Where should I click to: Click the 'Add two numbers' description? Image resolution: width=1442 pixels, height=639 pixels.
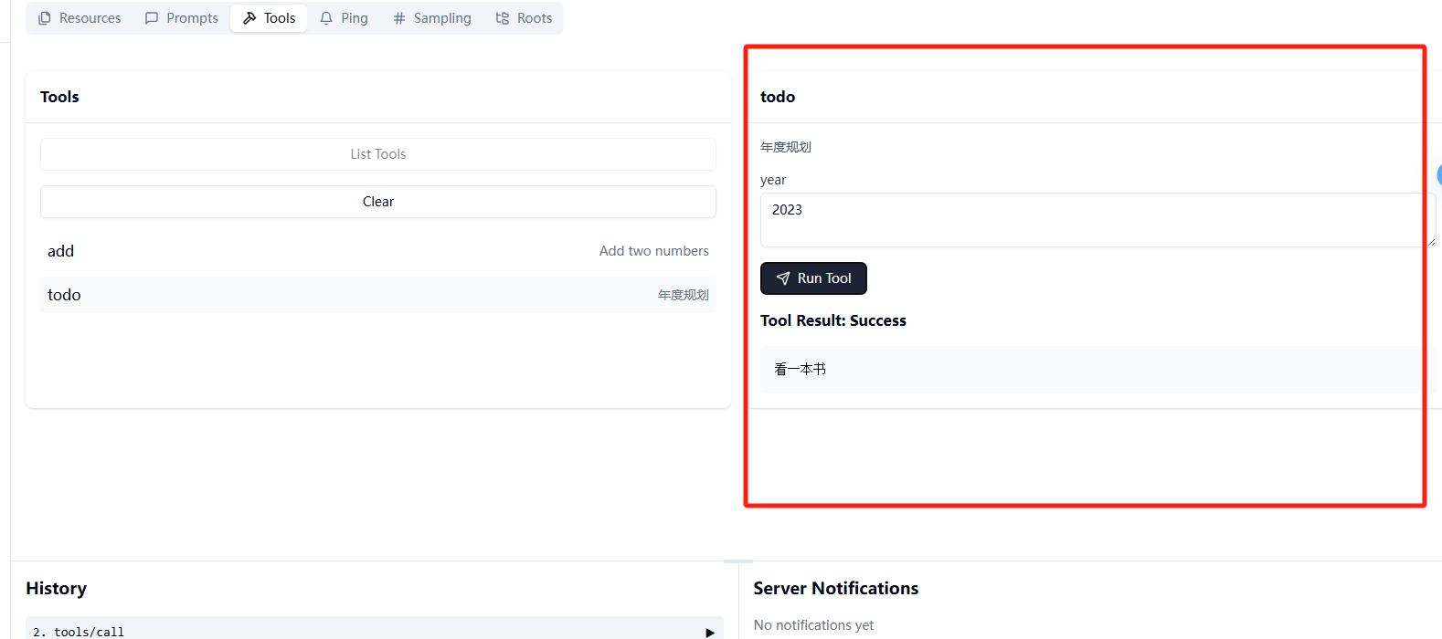(654, 251)
